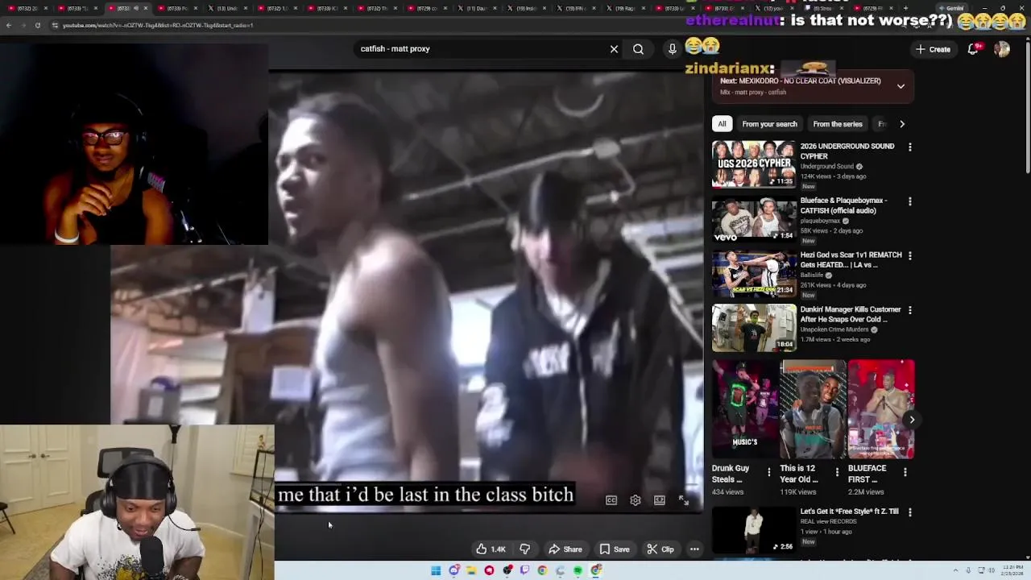Open Let's Get it Free Style video title
Viewport: 1031px width, 580px height.
coord(849,512)
